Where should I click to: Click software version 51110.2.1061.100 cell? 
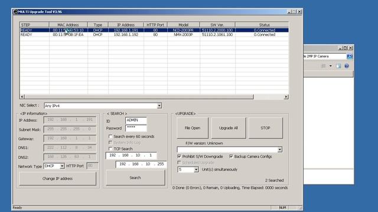pyautogui.click(x=217, y=35)
